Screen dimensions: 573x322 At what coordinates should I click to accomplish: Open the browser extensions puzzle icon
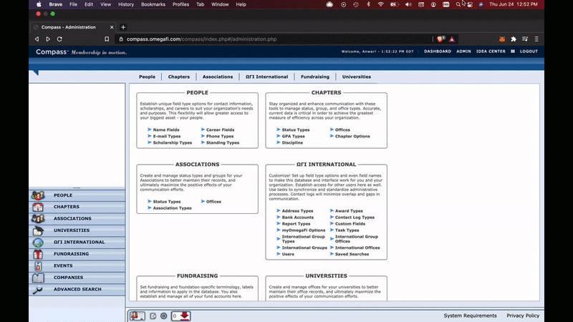point(514,39)
